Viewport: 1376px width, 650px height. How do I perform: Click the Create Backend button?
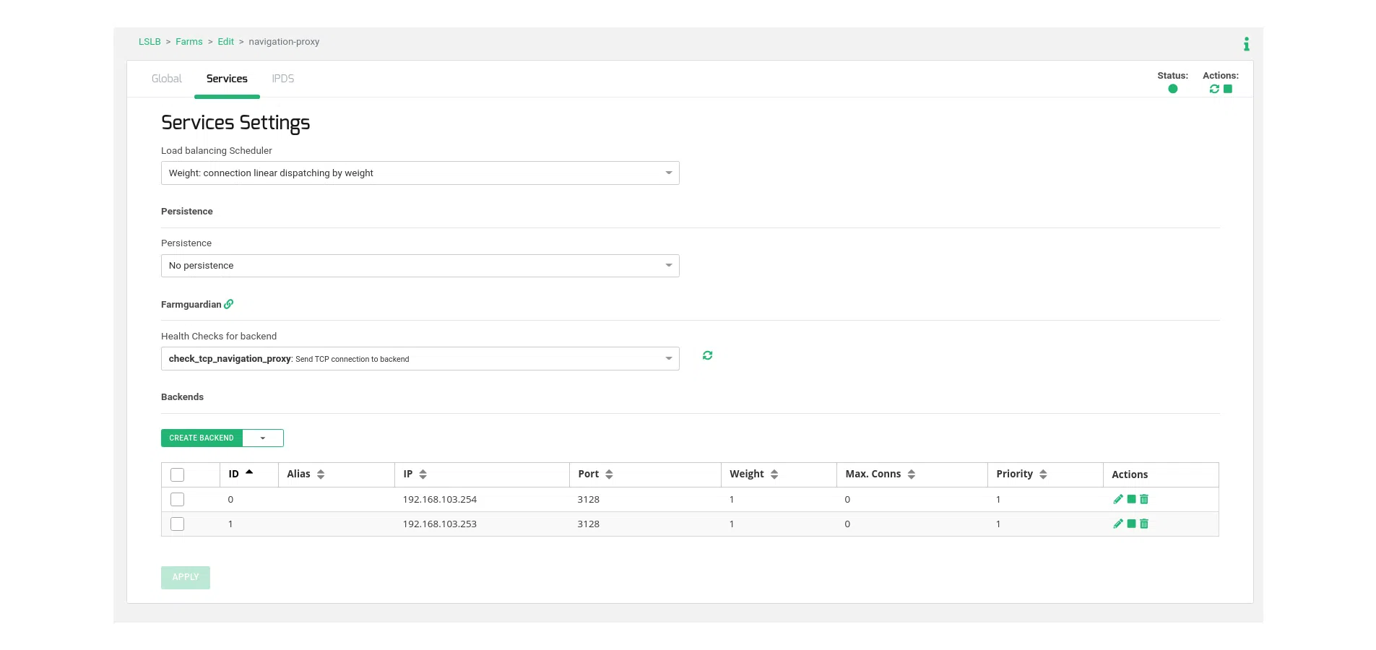click(202, 438)
